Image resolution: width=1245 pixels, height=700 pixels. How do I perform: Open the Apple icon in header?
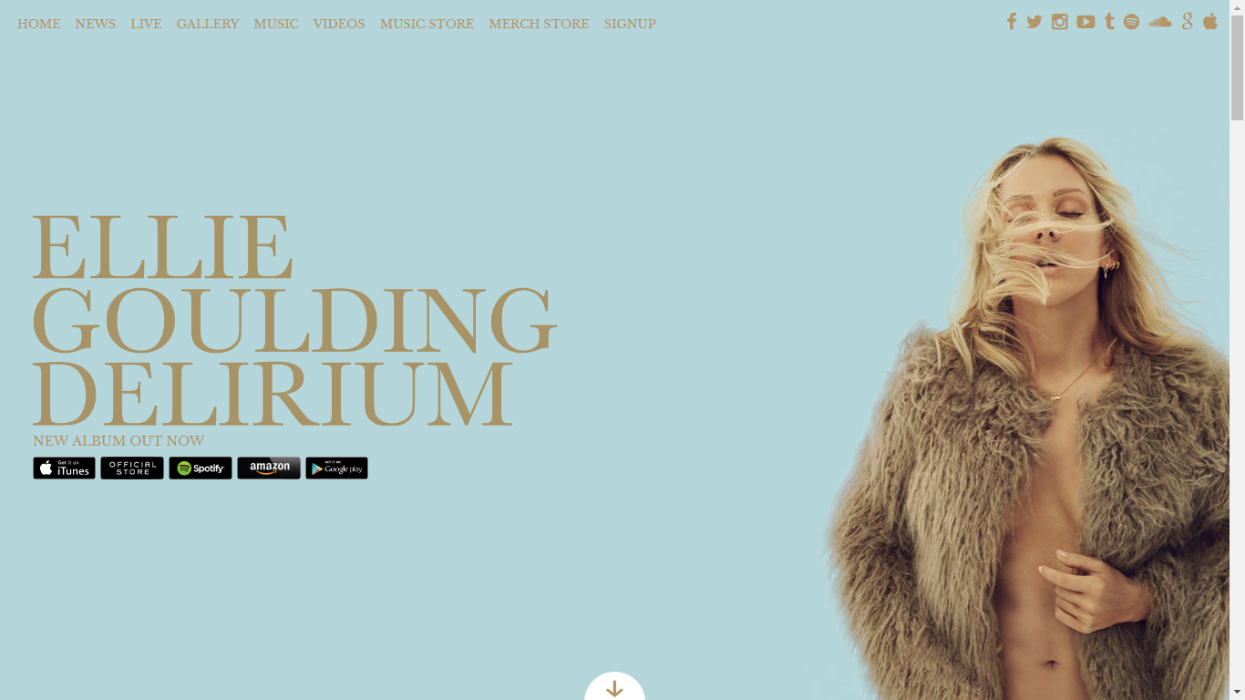1210,22
